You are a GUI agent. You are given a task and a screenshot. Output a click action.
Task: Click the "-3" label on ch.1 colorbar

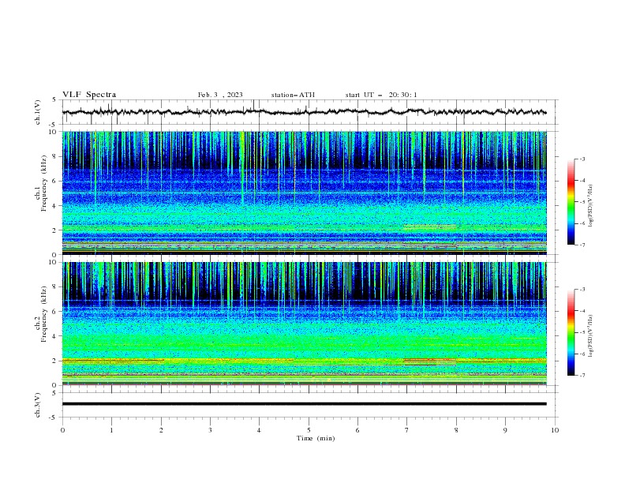point(582,159)
